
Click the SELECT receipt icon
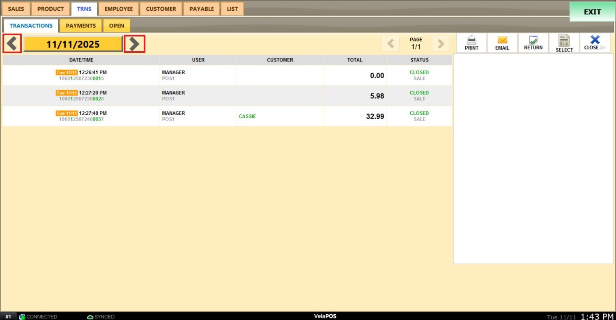click(x=564, y=41)
